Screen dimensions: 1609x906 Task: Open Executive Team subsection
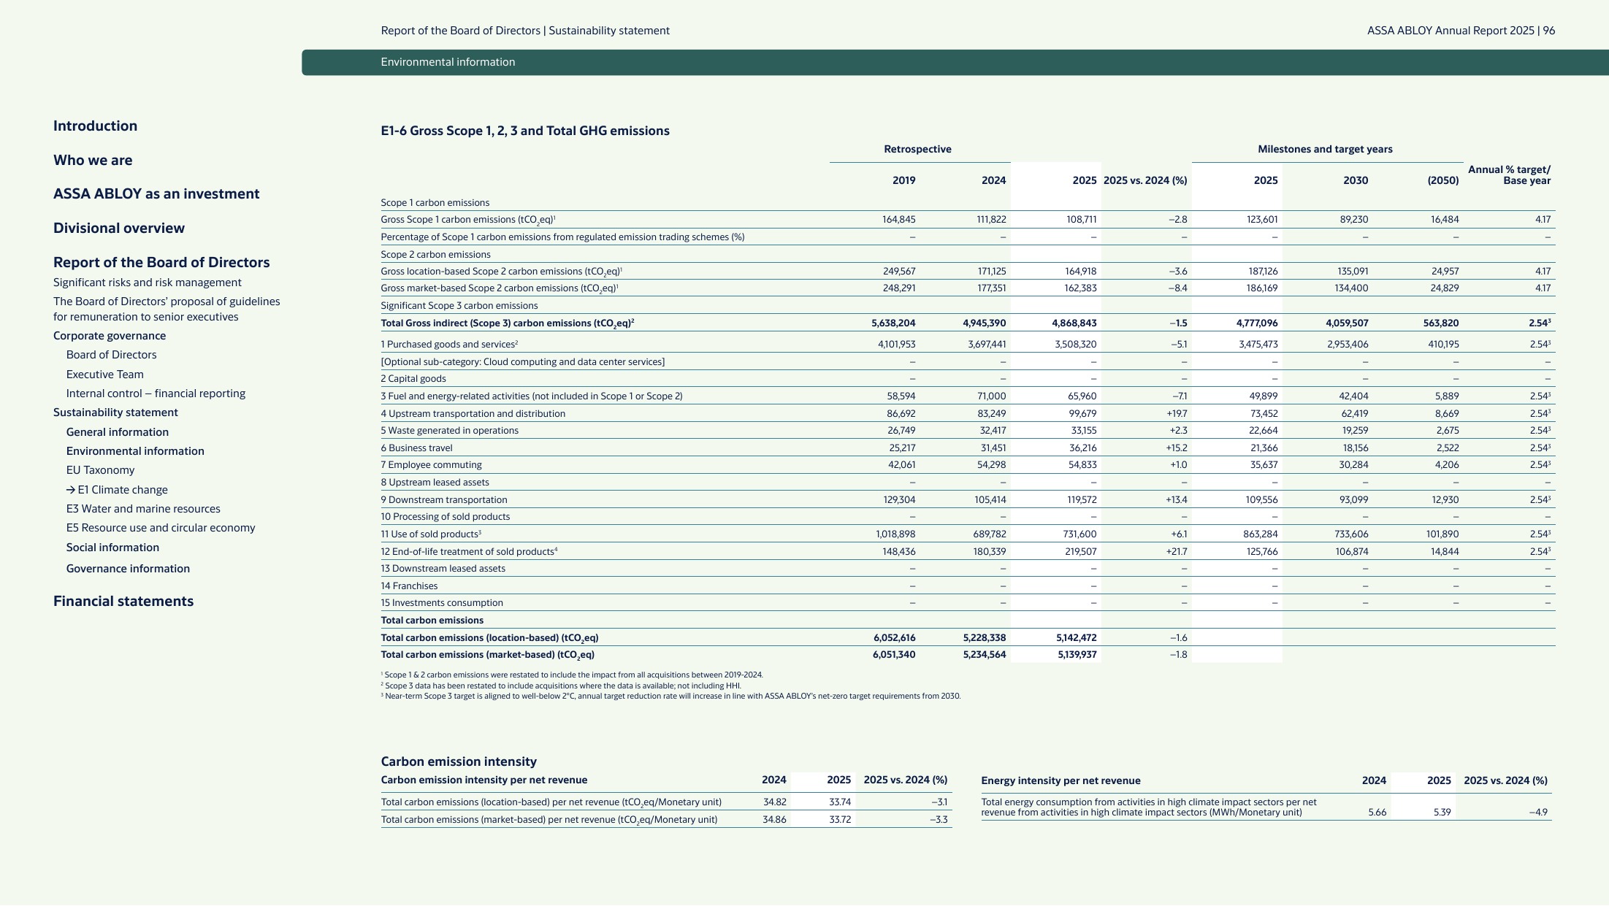click(x=105, y=375)
